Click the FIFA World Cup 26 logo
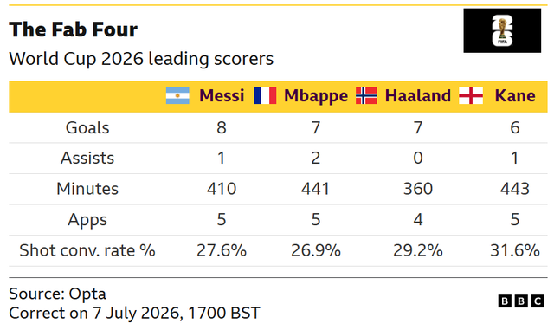 coord(502,31)
